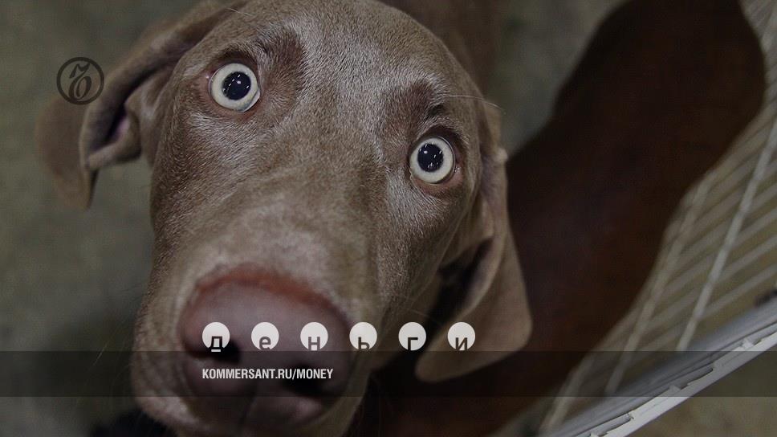The width and height of the screenshot is (777, 437).
Task: Select the circle containing letter и
Action: pos(461,337)
